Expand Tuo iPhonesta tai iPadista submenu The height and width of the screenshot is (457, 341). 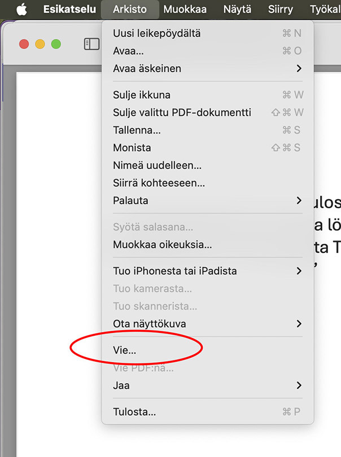click(x=175, y=271)
